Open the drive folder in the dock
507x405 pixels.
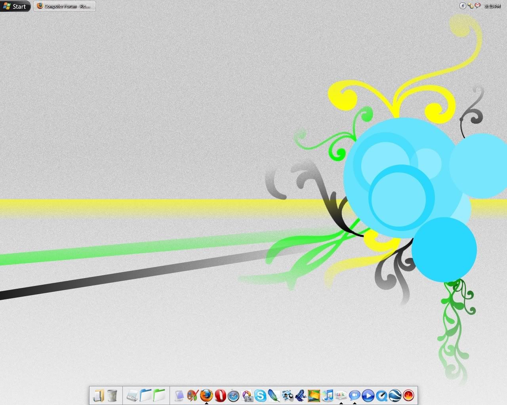pyautogui.click(x=132, y=395)
